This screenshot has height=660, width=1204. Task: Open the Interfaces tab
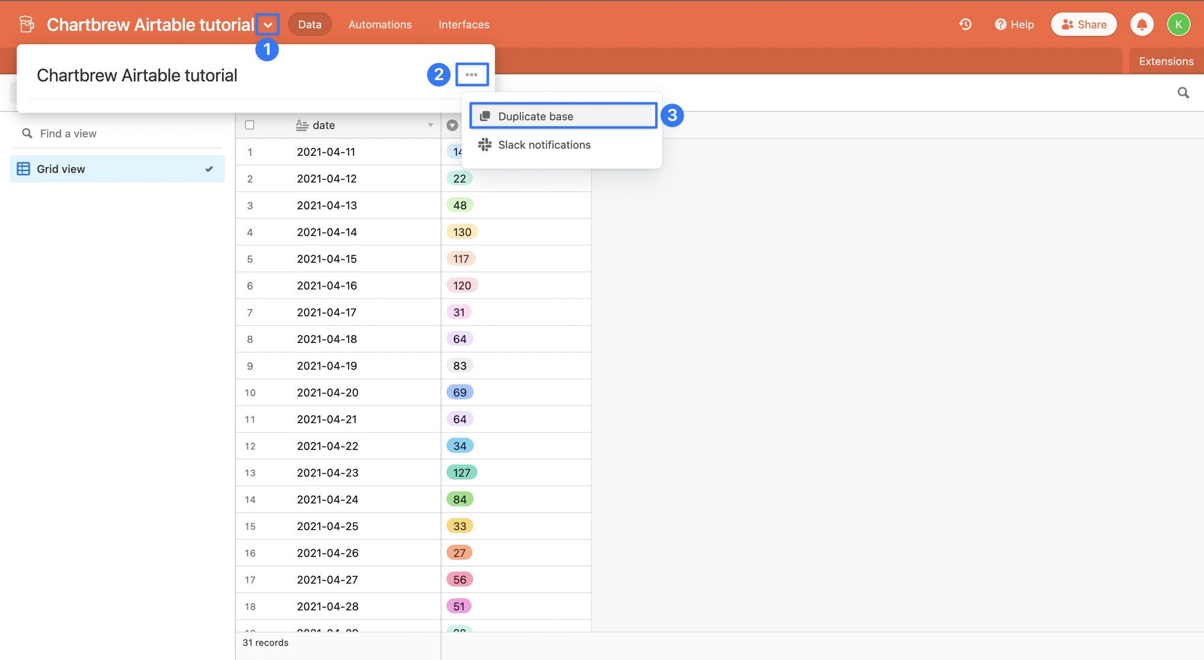click(464, 24)
